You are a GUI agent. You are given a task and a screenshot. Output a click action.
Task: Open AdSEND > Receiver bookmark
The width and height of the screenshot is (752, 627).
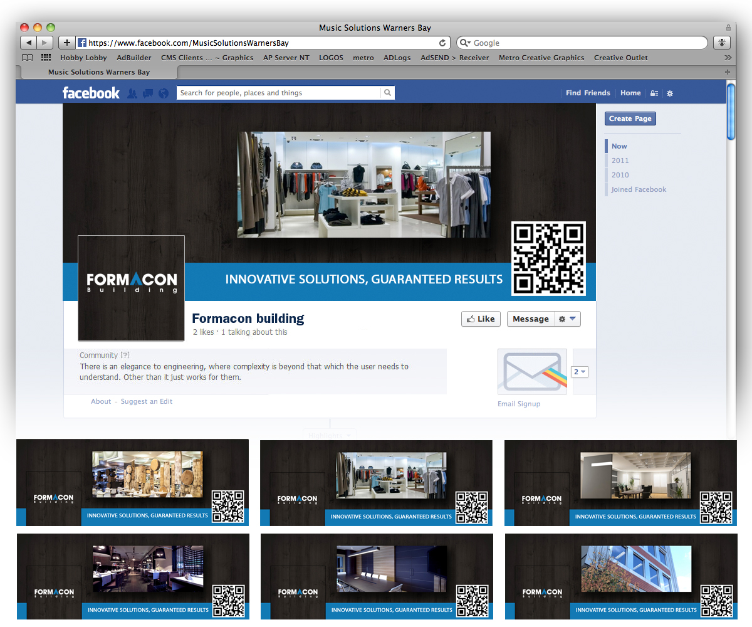[455, 58]
